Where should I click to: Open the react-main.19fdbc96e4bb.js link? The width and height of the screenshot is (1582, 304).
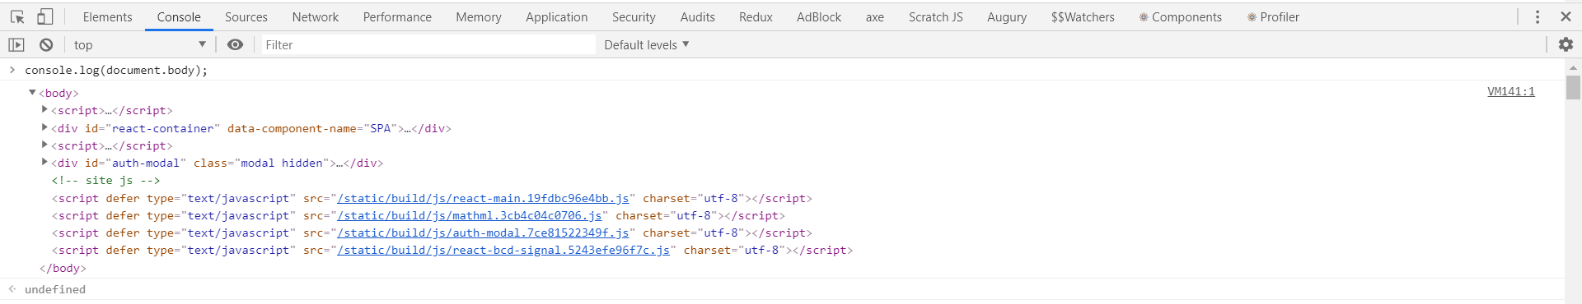(483, 198)
